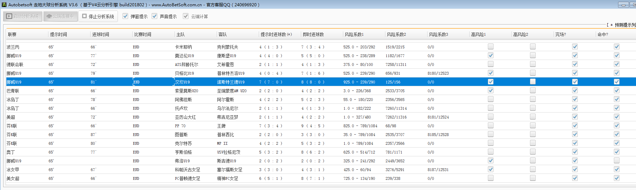Disable the 声音提示 sound alert checkbox
This screenshot has width=636, height=190.
pyautogui.click(x=154, y=16)
